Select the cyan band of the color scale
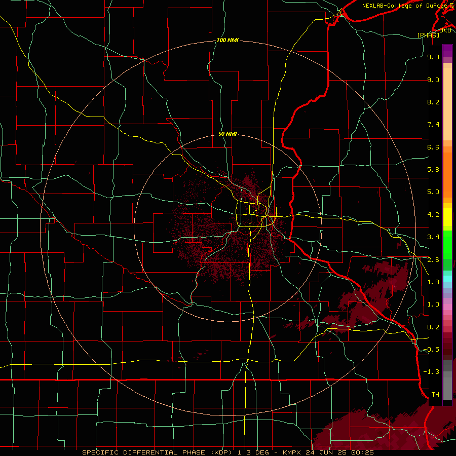This screenshot has height=456, width=456. 447,278
